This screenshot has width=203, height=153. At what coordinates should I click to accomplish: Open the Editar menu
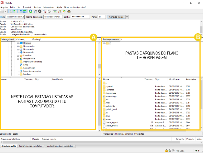pos(13,7)
